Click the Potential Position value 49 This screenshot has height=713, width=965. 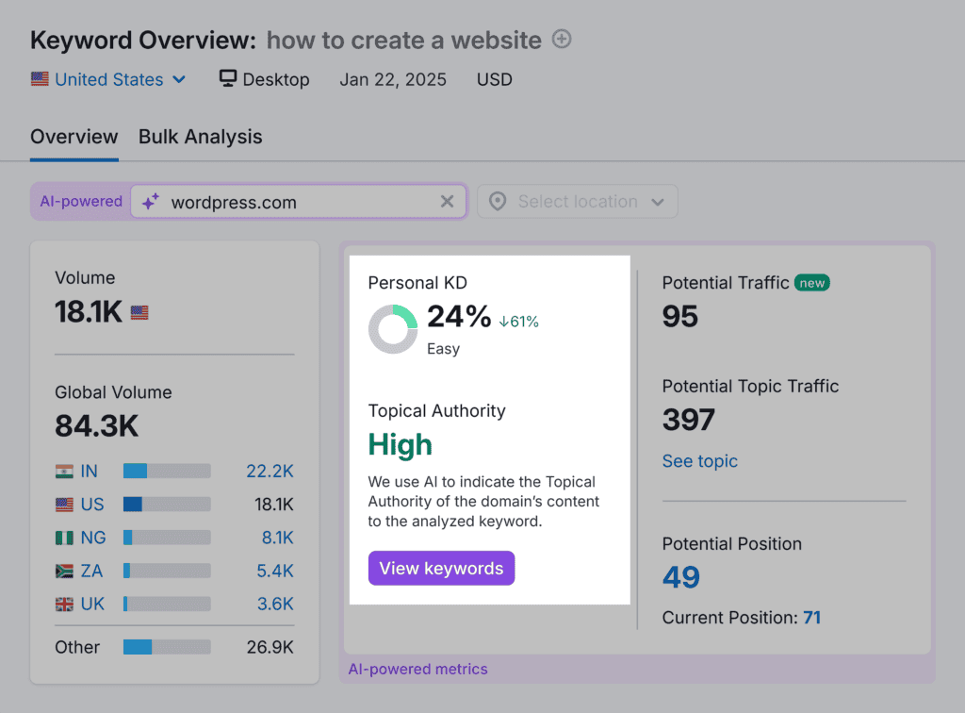(x=680, y=576)
